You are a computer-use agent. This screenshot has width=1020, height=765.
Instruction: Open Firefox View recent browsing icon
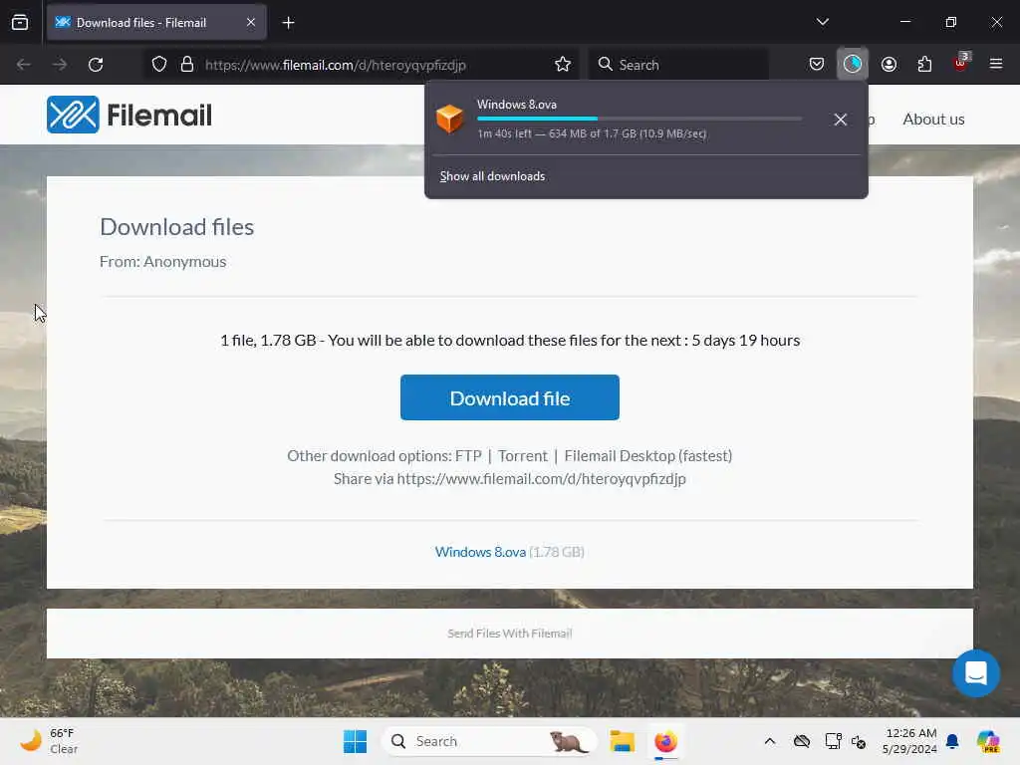click(20, 23)
